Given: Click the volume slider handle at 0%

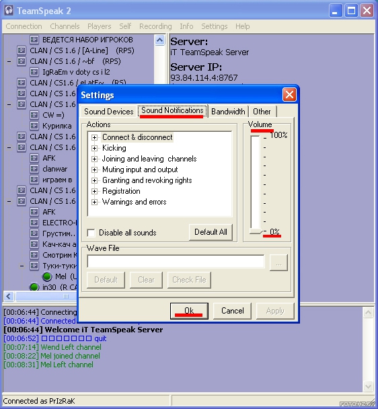Looking at the screenshot, I should (256, 231).
